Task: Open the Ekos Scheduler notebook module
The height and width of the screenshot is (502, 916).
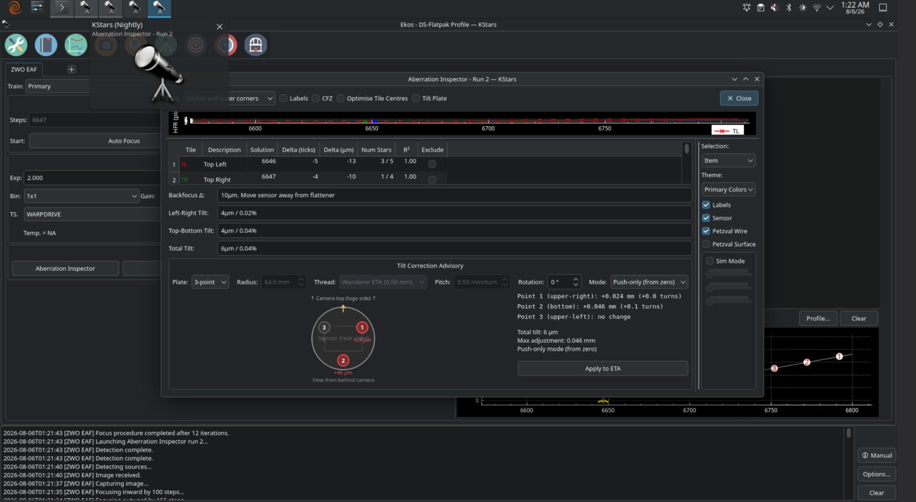Action: point(46,45)
